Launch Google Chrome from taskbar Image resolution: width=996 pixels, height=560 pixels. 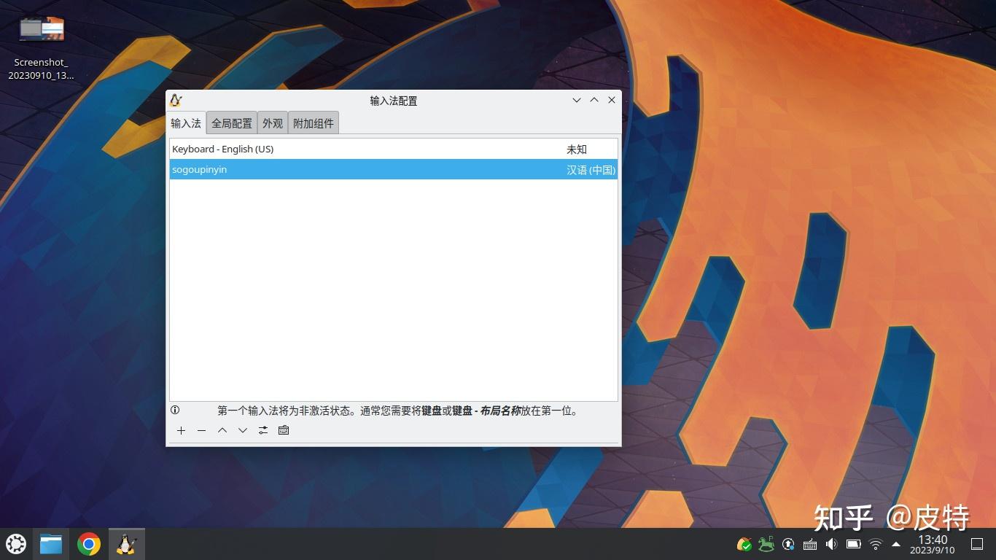[89, 544]
